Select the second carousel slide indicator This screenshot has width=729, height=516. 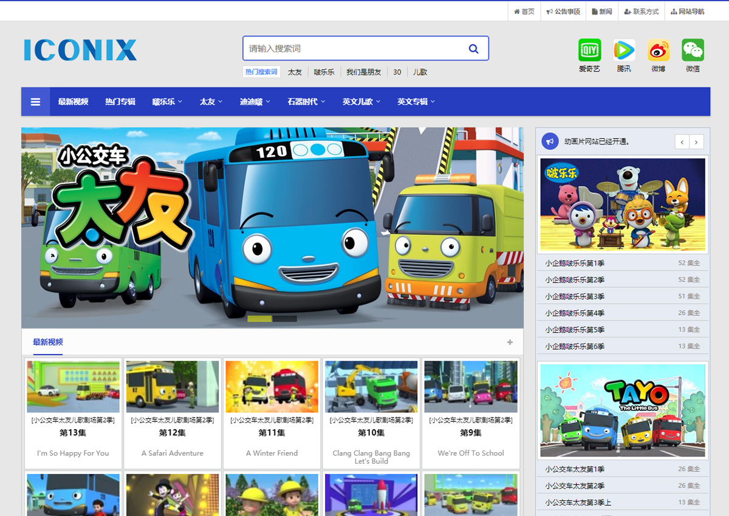pyautogui.click(x=284, y=319)
